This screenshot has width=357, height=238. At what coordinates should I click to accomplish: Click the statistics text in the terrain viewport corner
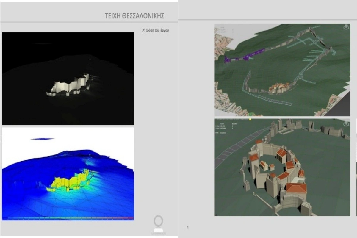[222, 29]
